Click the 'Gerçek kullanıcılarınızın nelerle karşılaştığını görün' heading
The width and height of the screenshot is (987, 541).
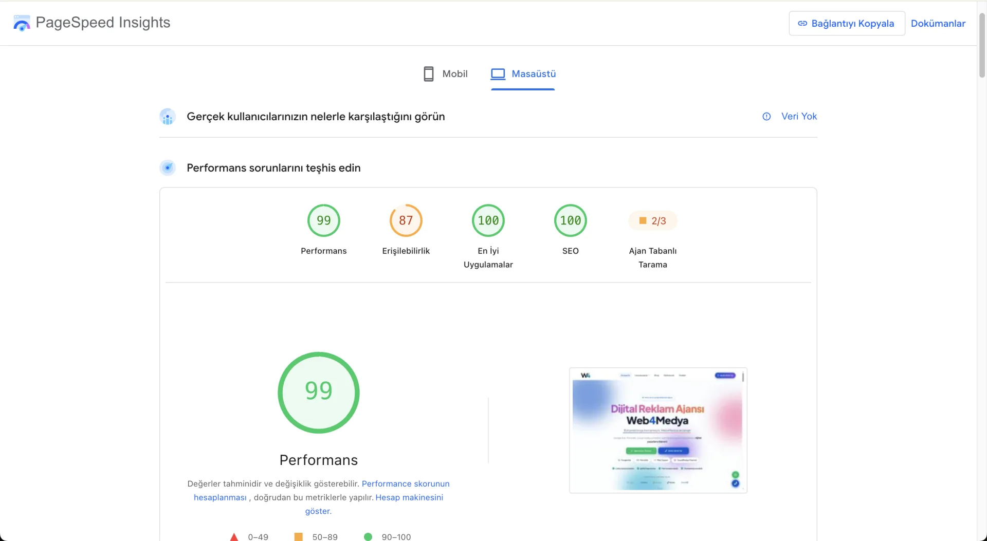(316, 117)
